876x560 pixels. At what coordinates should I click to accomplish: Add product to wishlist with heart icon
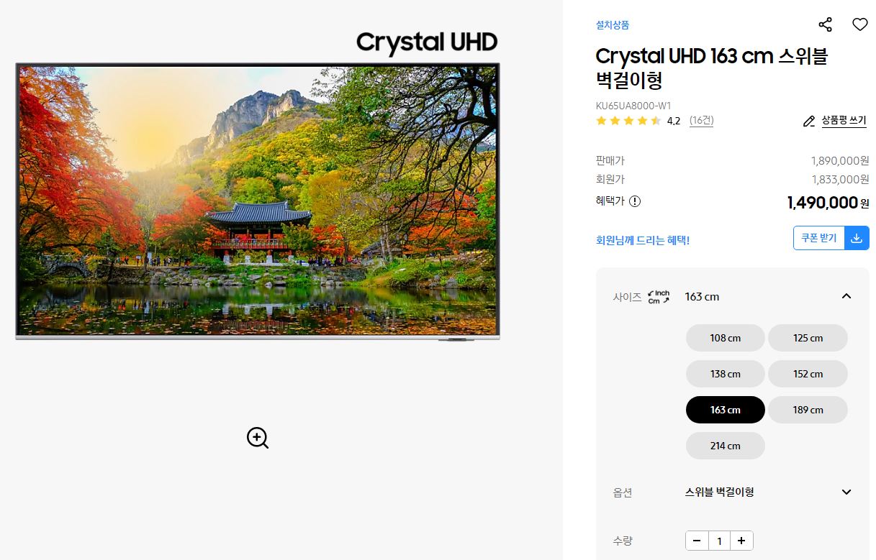coord(860,24)
